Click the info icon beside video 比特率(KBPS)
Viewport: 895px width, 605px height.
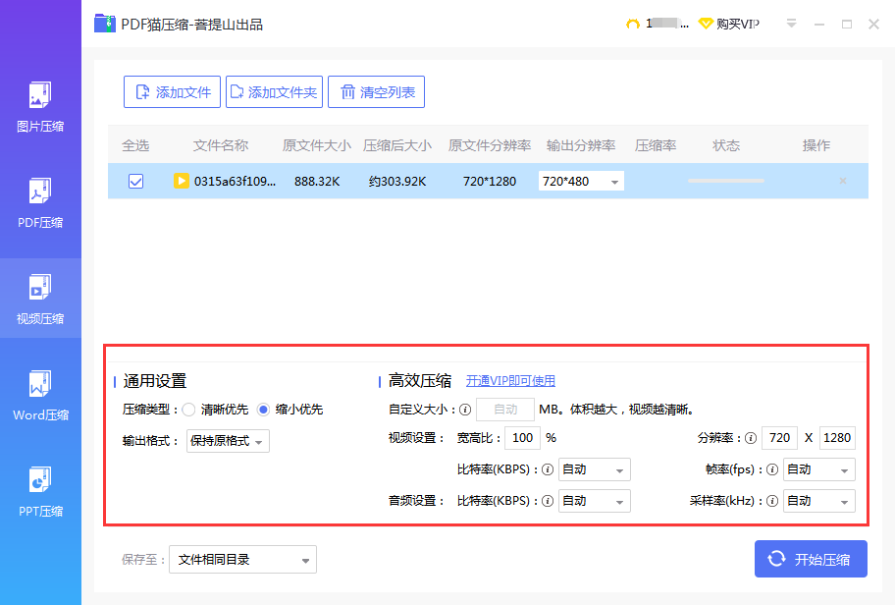click(x=548, y=469)
